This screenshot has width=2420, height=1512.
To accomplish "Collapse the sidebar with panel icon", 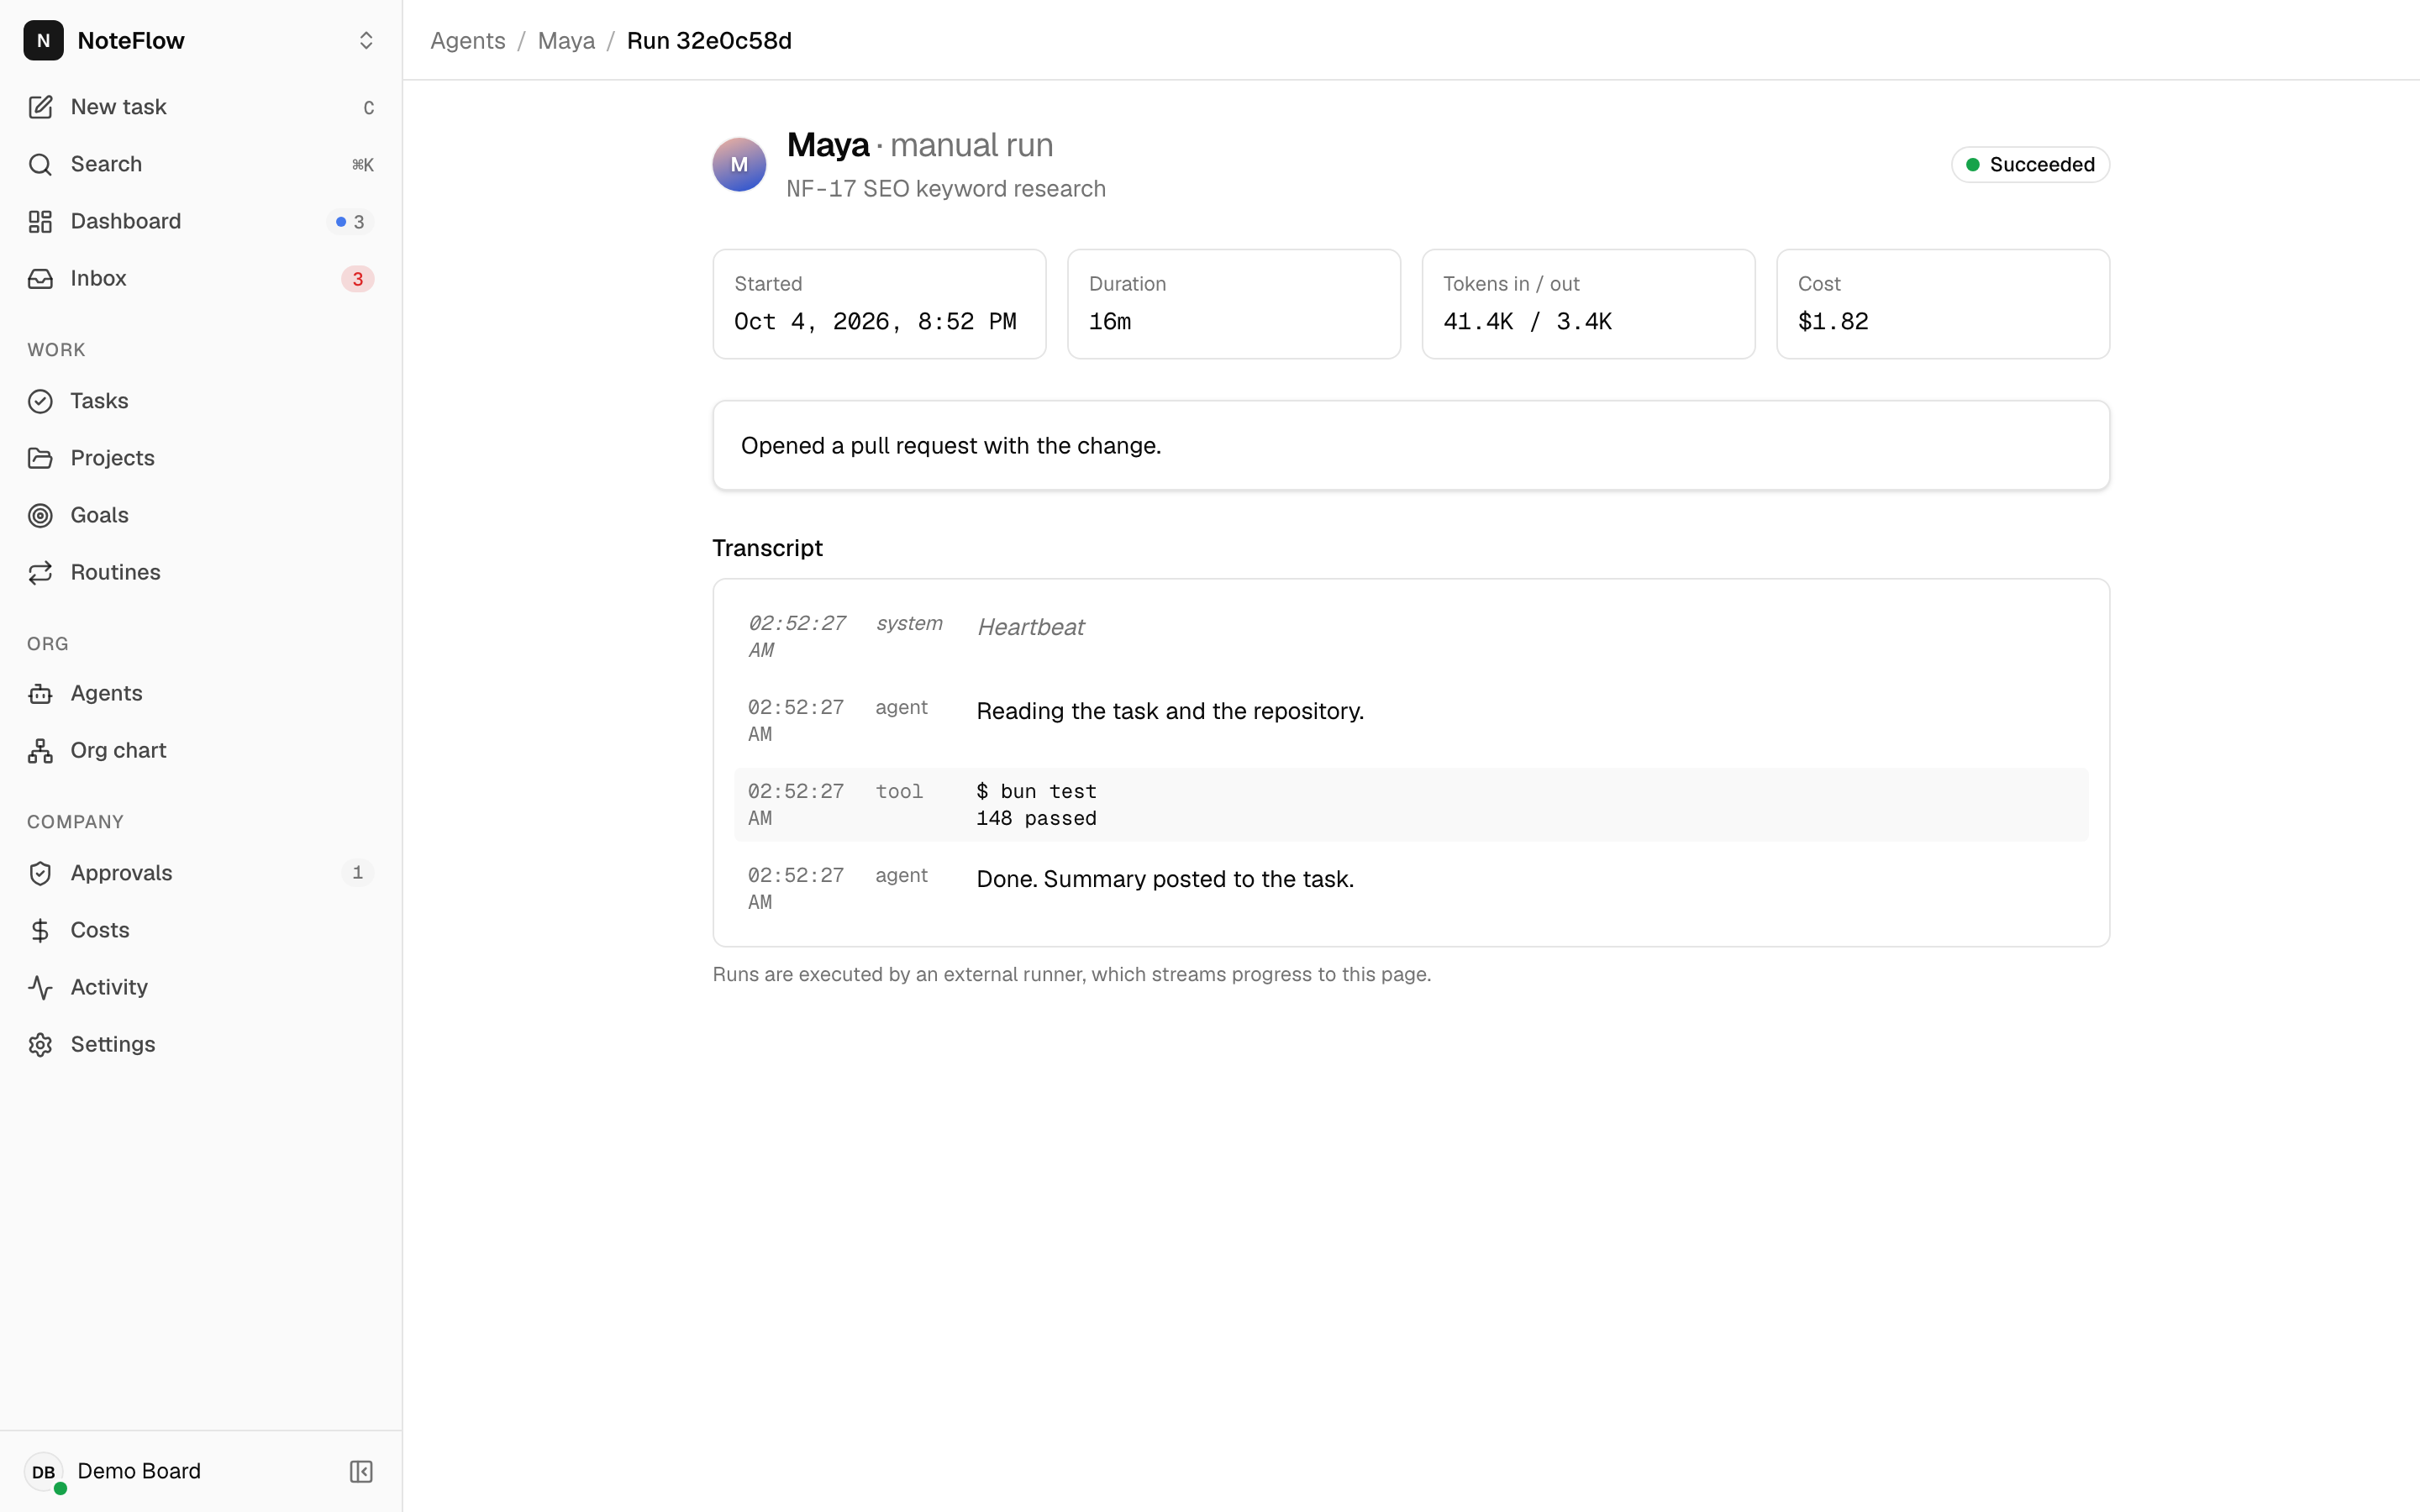I will click(x=361, y=1471).
